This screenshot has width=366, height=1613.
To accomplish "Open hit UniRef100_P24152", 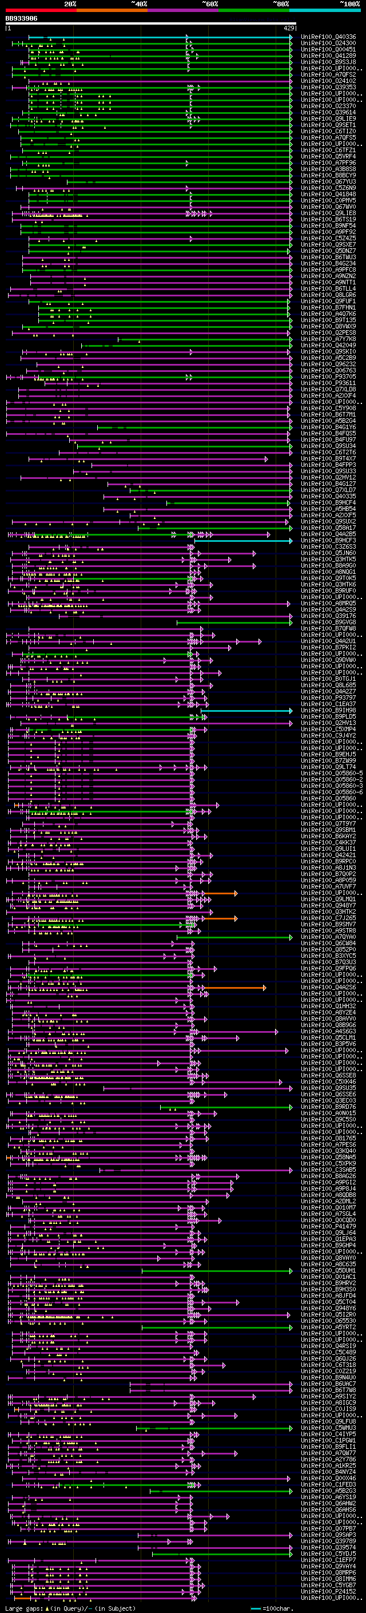I will point(328,1591).
